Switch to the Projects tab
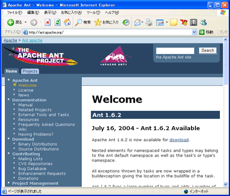 [x=30, y=71]
